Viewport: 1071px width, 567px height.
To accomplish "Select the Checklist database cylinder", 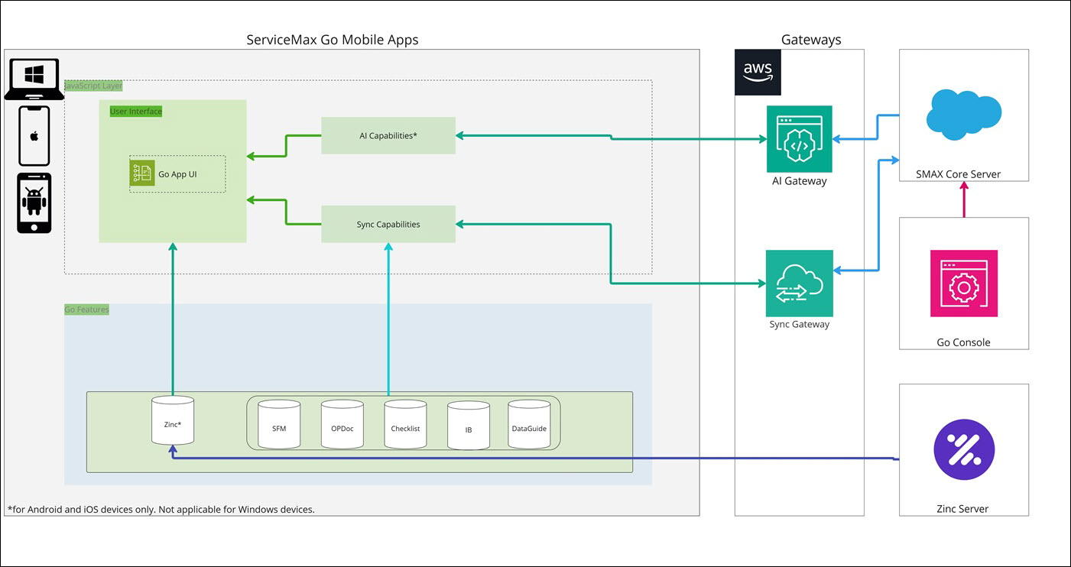I will coord(405,425).
